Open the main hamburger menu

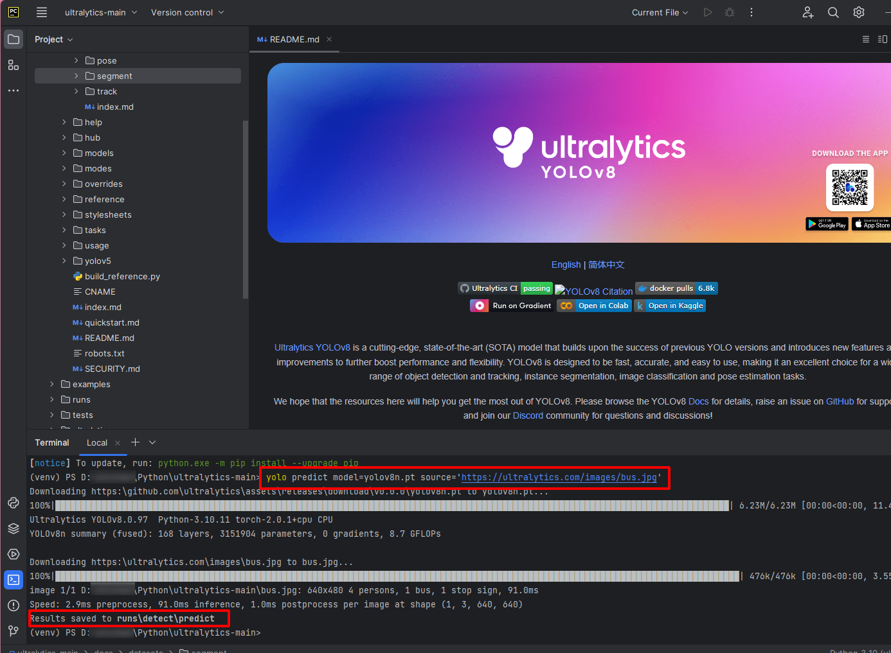coord(42,12)
